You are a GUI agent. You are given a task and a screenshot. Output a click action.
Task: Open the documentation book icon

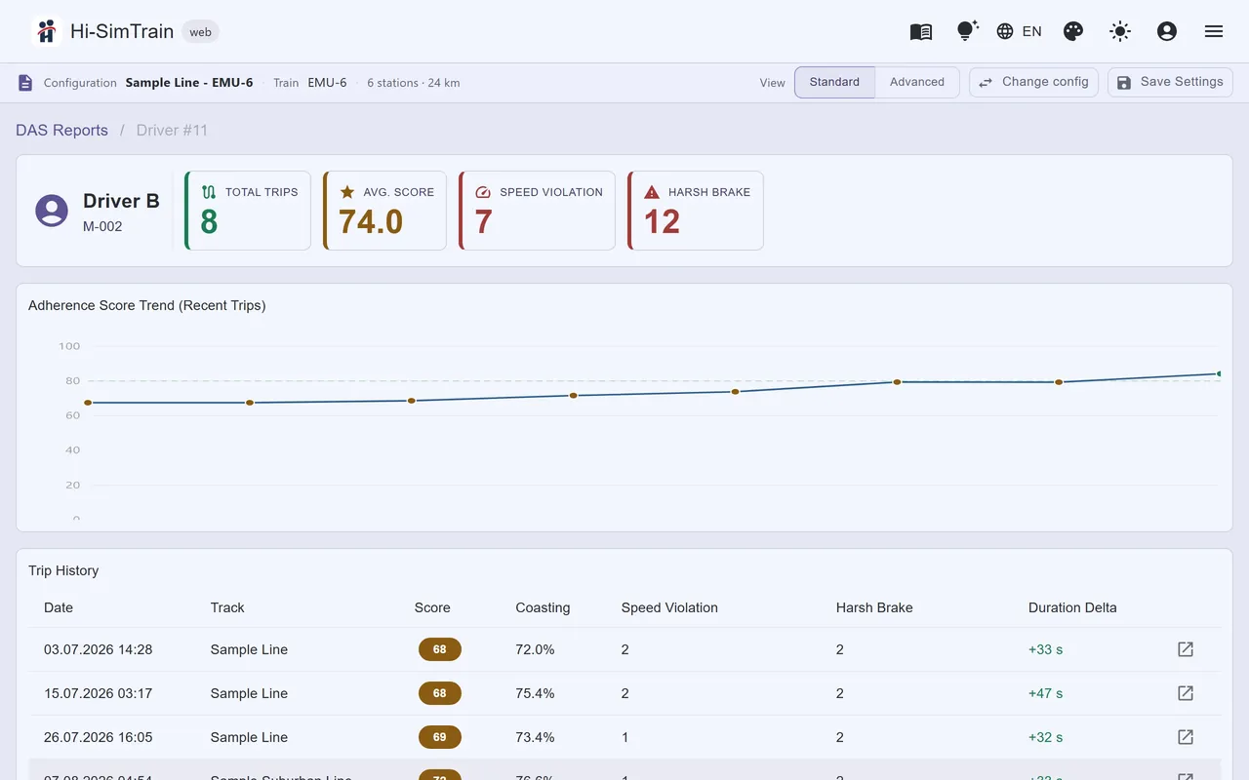(920, 31)
